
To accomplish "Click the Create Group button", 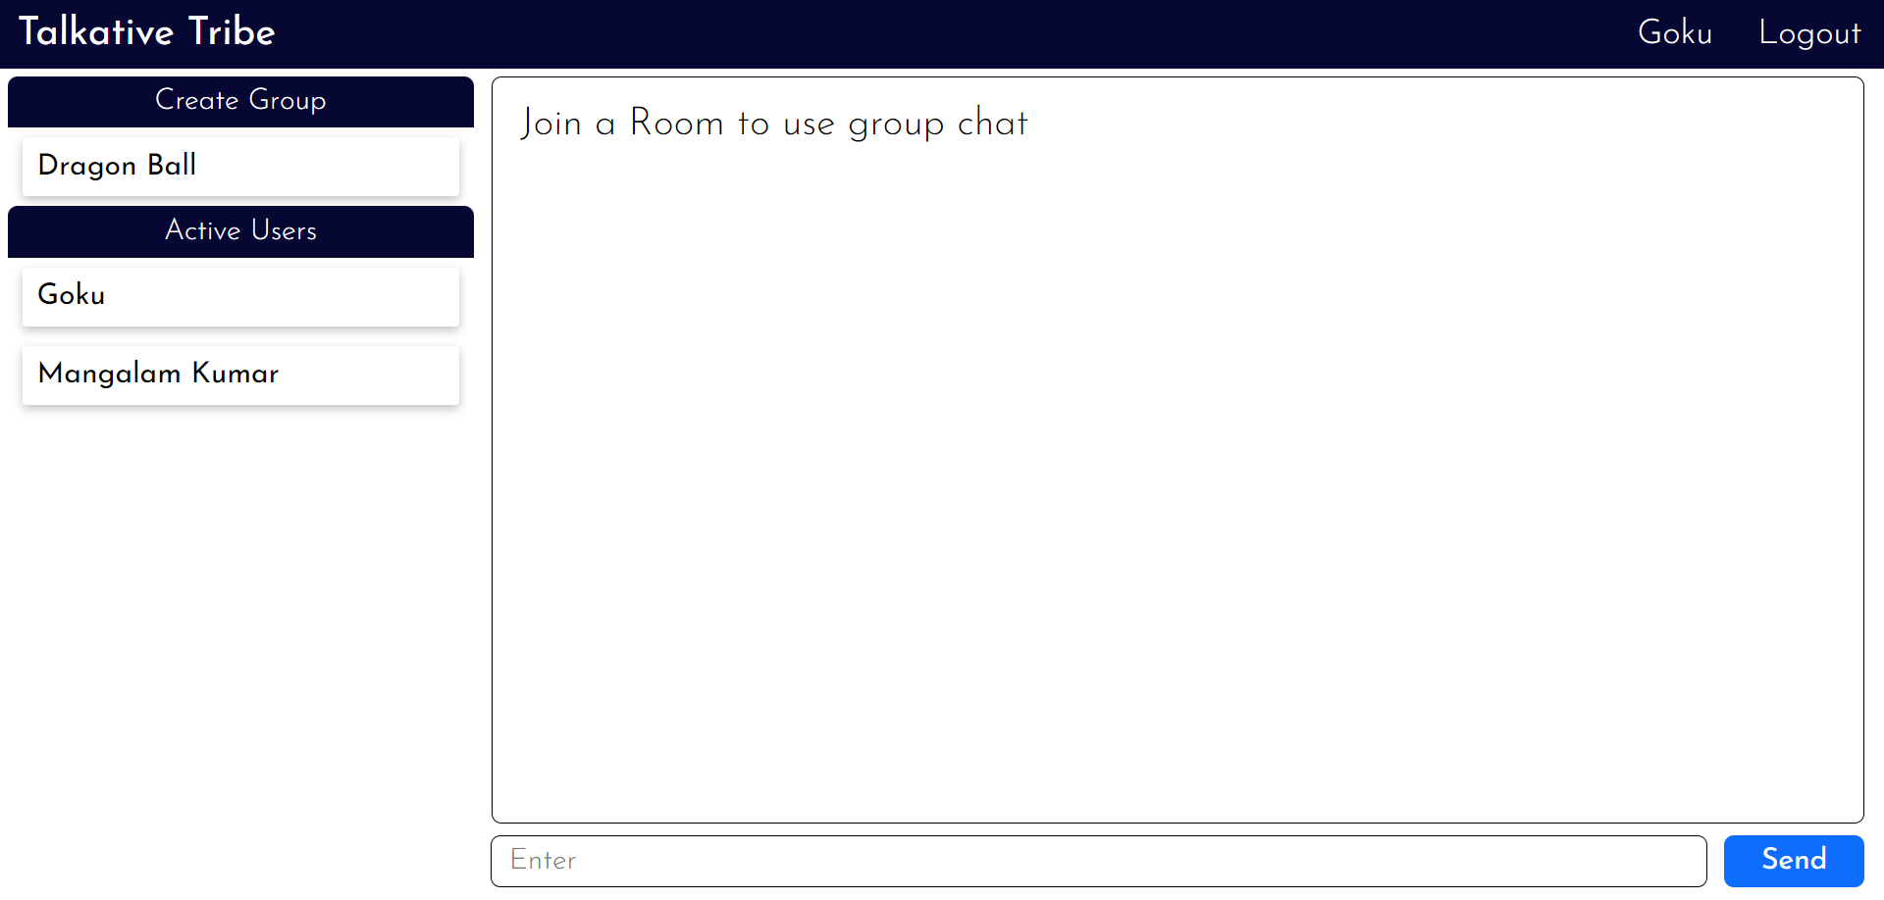I will tap(240, 102).
